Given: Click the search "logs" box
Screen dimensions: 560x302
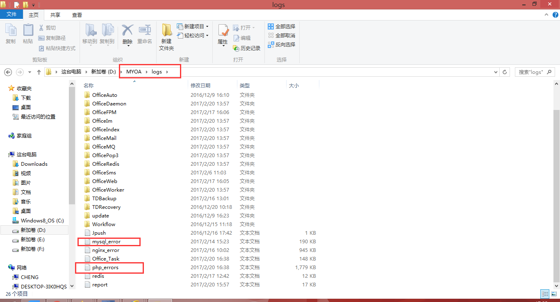Looking at the screenshot, I should 535,72.
